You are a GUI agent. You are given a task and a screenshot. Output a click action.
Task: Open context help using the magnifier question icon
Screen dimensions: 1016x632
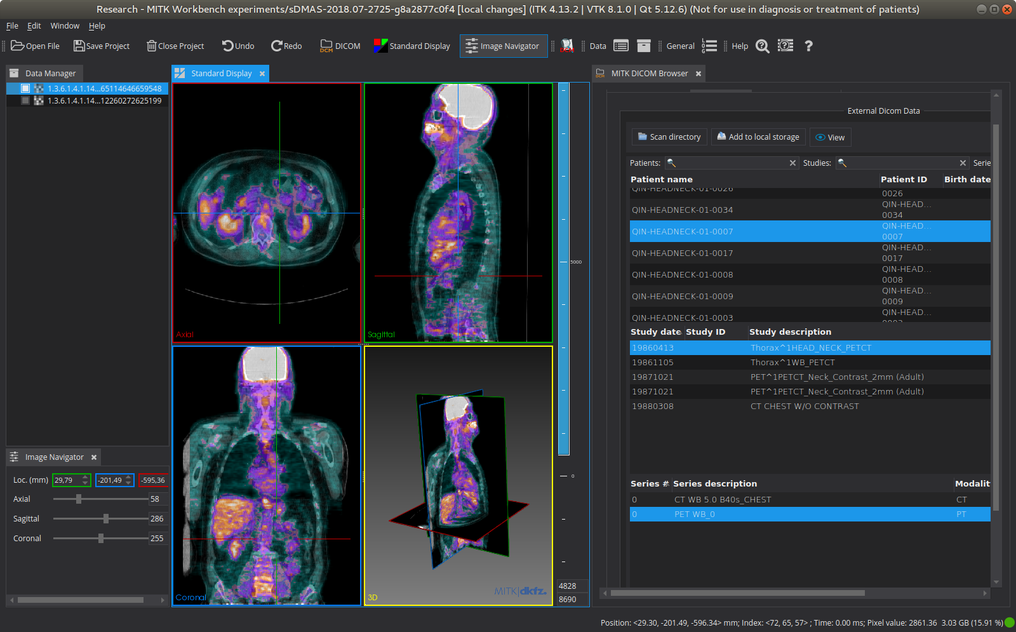(762, 46)
